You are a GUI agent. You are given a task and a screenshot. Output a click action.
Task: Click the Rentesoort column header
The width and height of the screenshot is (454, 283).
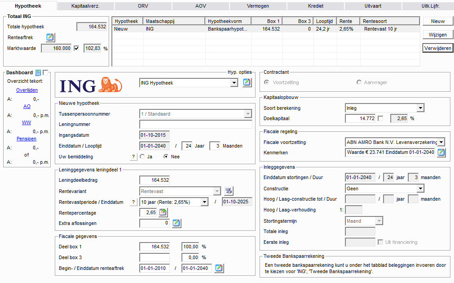[x=390, y=21]
